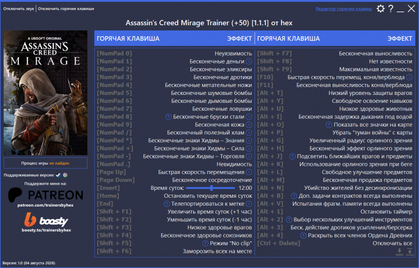Click arrow icon right of Бесконечные бруски стали

249,117
